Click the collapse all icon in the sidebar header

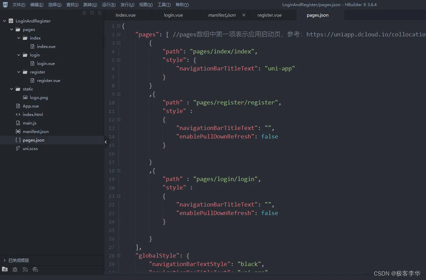click(92, 13)
